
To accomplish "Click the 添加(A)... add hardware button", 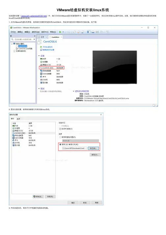I will [38, 196].
